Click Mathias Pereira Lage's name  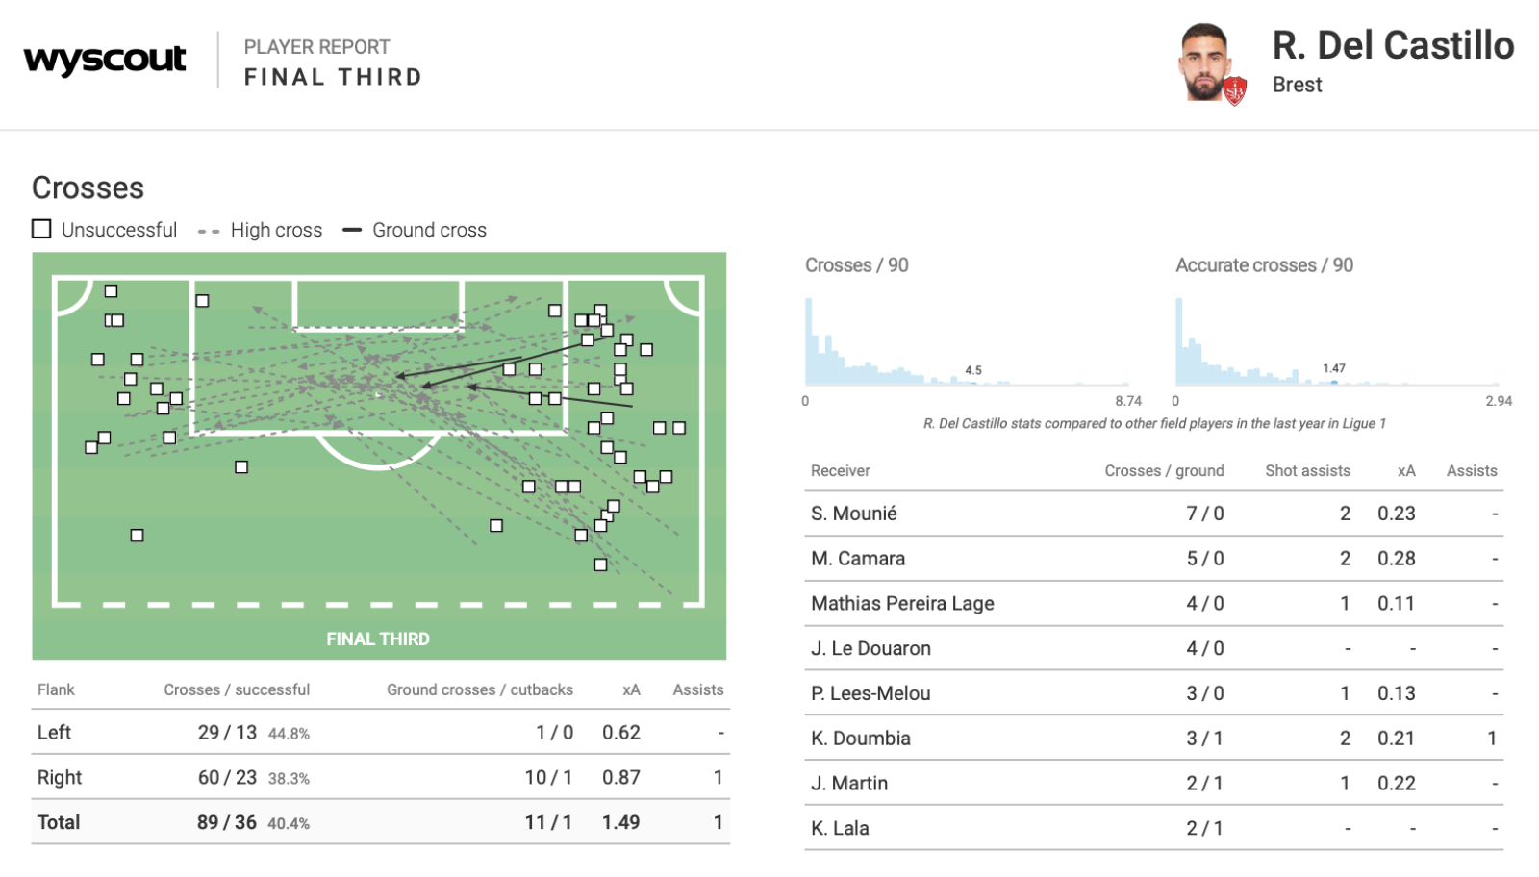[x=902, y=604]
